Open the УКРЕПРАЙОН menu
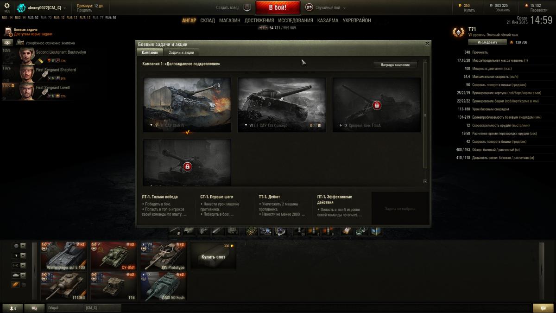556x313 pixels. 357,20
